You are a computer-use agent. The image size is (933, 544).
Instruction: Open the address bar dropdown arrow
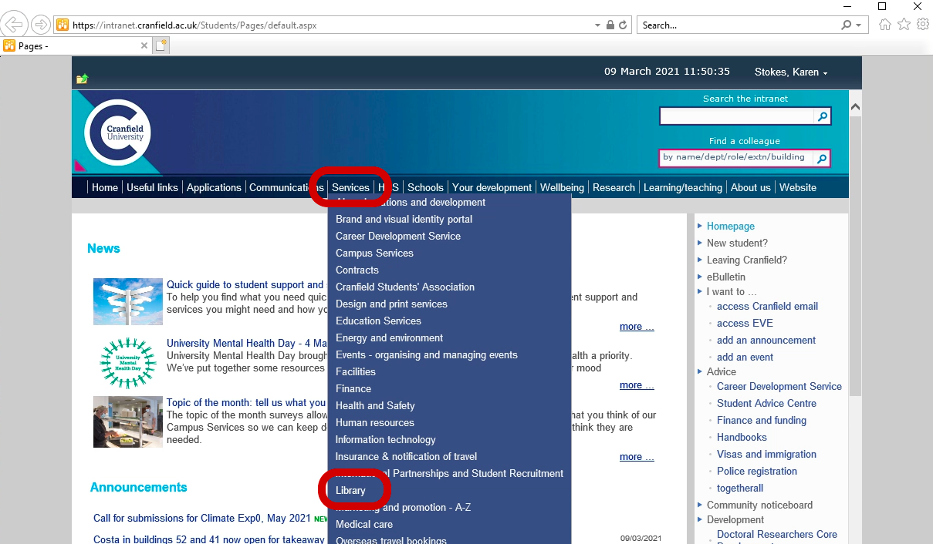[x=598, y=25]
